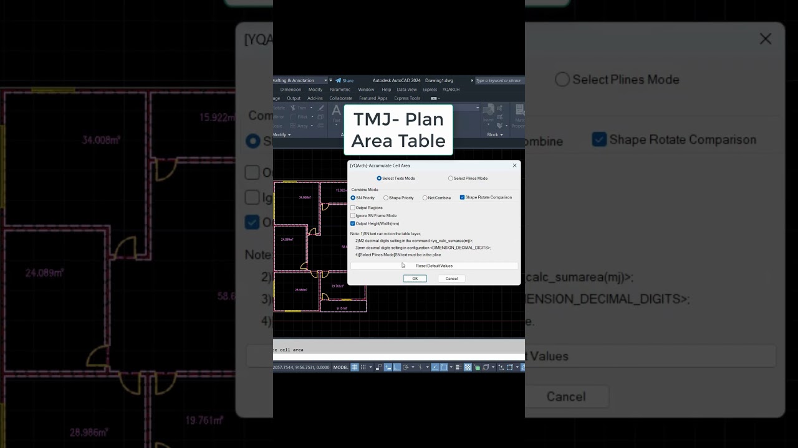Close the Accumulate Cell Area dialog
This screenshot has width=798, height=448.
(514, 166)
